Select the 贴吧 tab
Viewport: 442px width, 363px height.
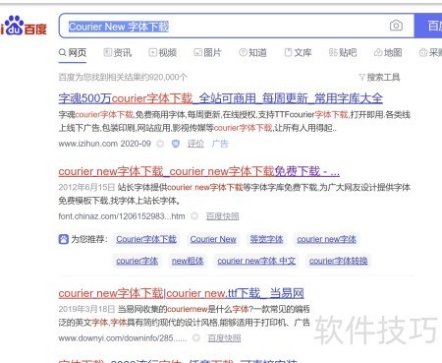tap(343, 53)
